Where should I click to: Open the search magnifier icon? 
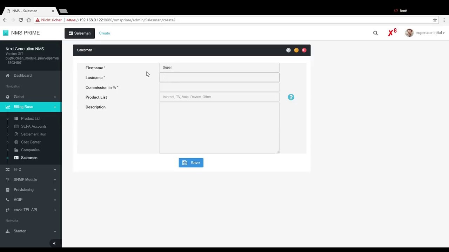click(x=375, y=33)
